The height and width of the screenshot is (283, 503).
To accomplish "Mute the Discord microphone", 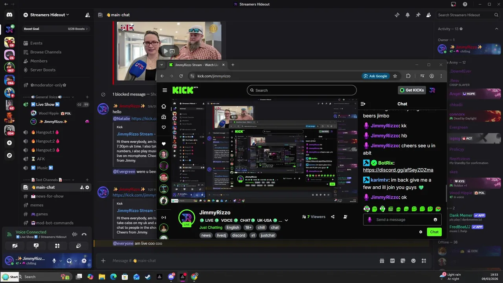I will point(54,261).
